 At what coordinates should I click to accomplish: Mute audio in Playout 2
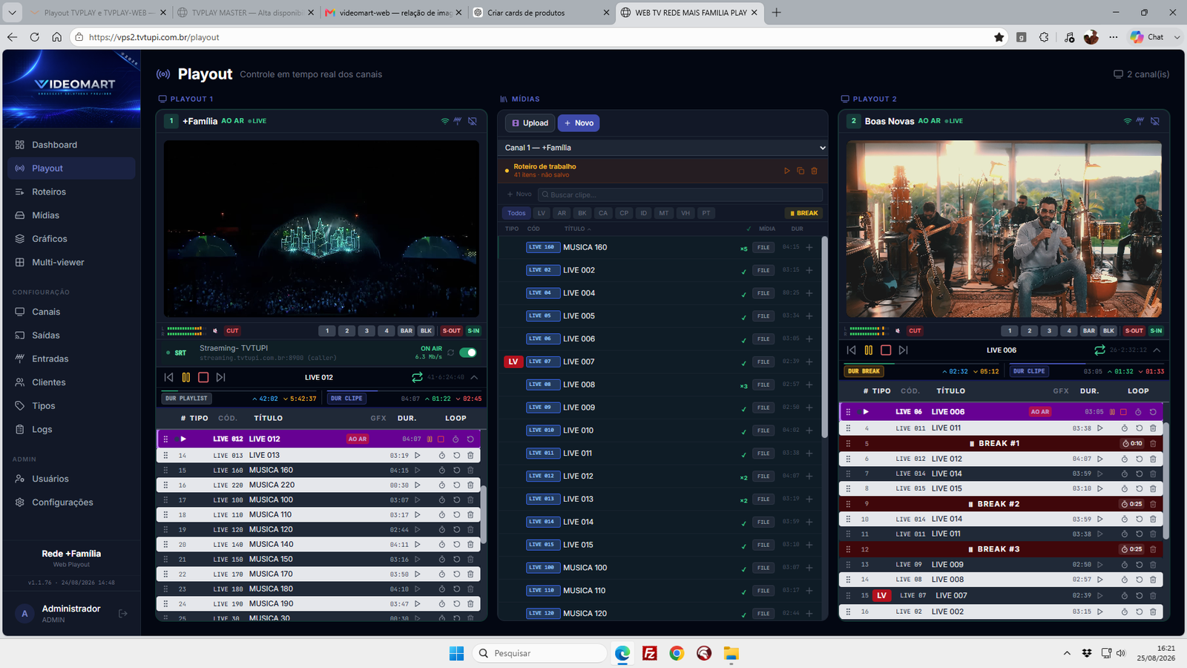pos(898,331)
